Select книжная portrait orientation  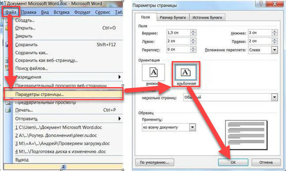click(154, 73)
